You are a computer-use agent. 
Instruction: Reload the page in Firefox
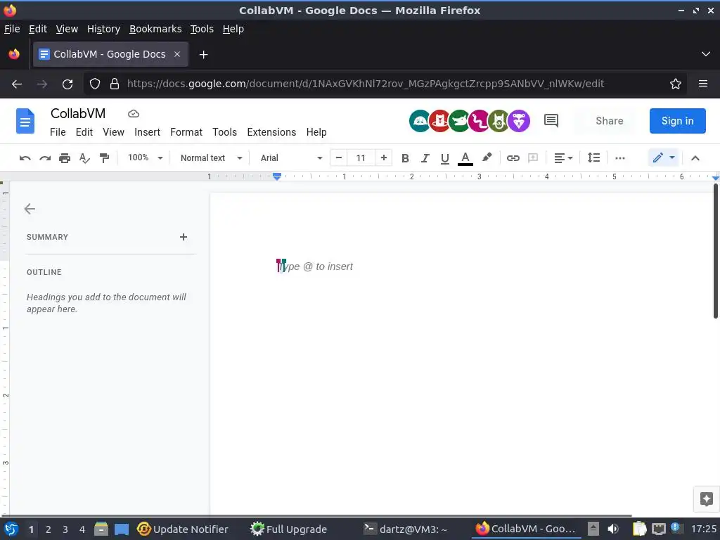(67, 84)
